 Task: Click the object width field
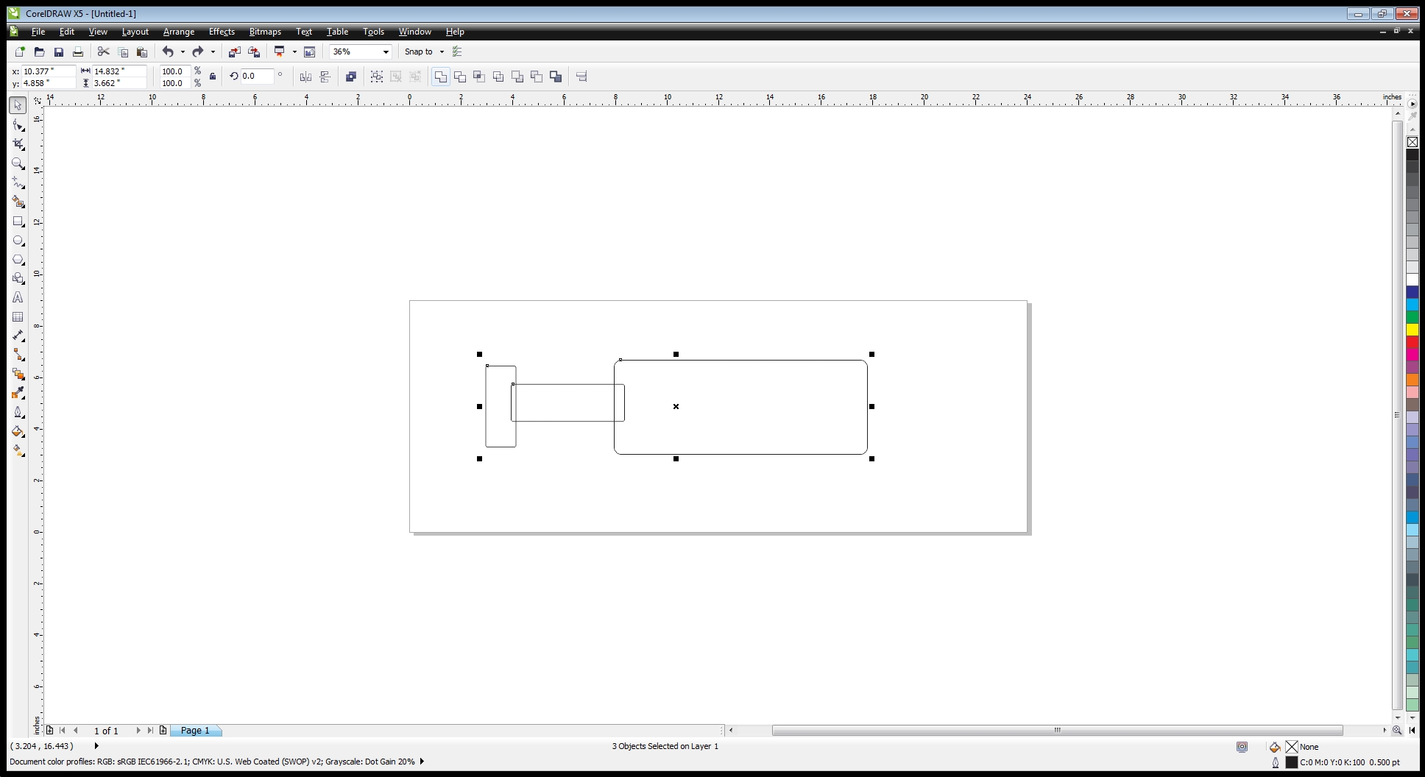point(118,71)
